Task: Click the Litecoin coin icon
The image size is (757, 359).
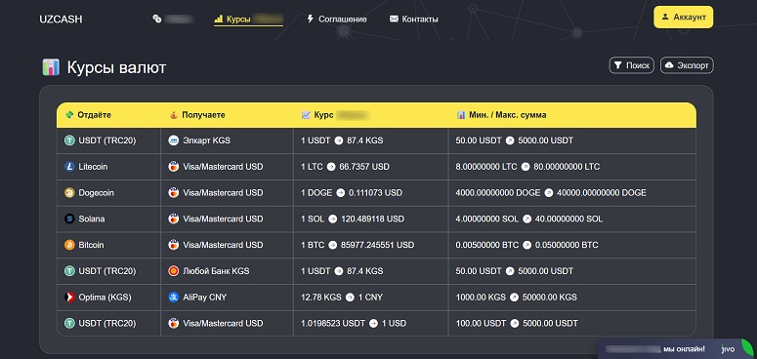Action: pos(69,167)
